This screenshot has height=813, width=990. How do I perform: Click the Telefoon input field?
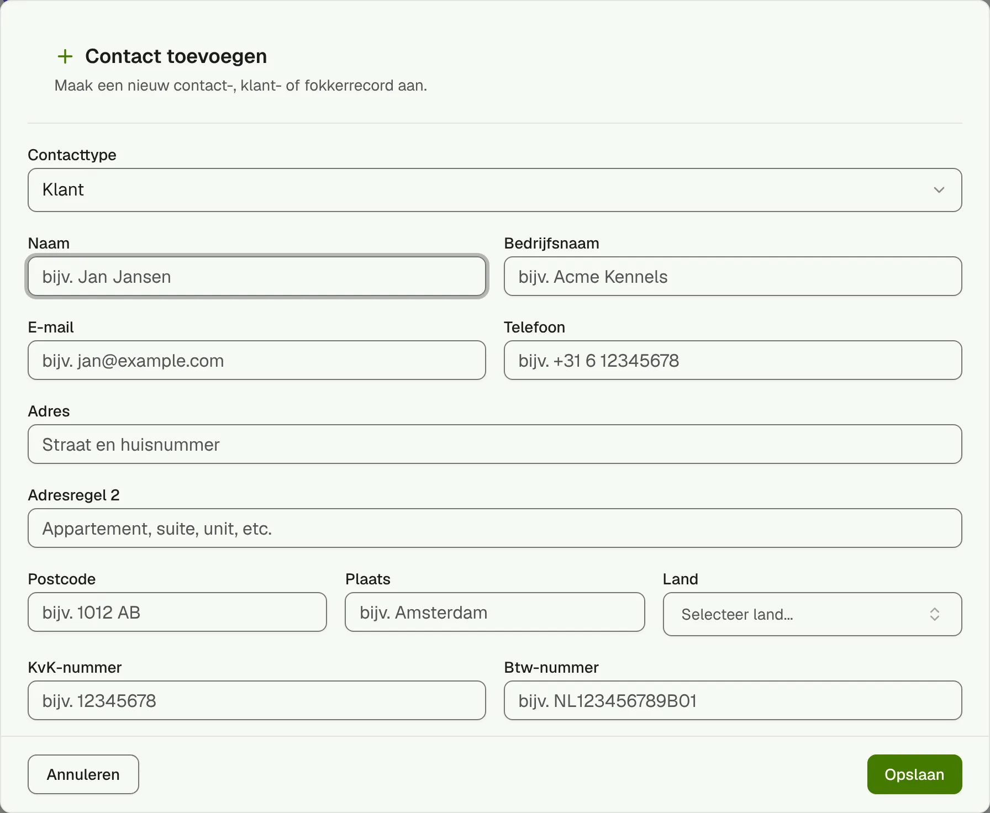click(x=733, y=360)
